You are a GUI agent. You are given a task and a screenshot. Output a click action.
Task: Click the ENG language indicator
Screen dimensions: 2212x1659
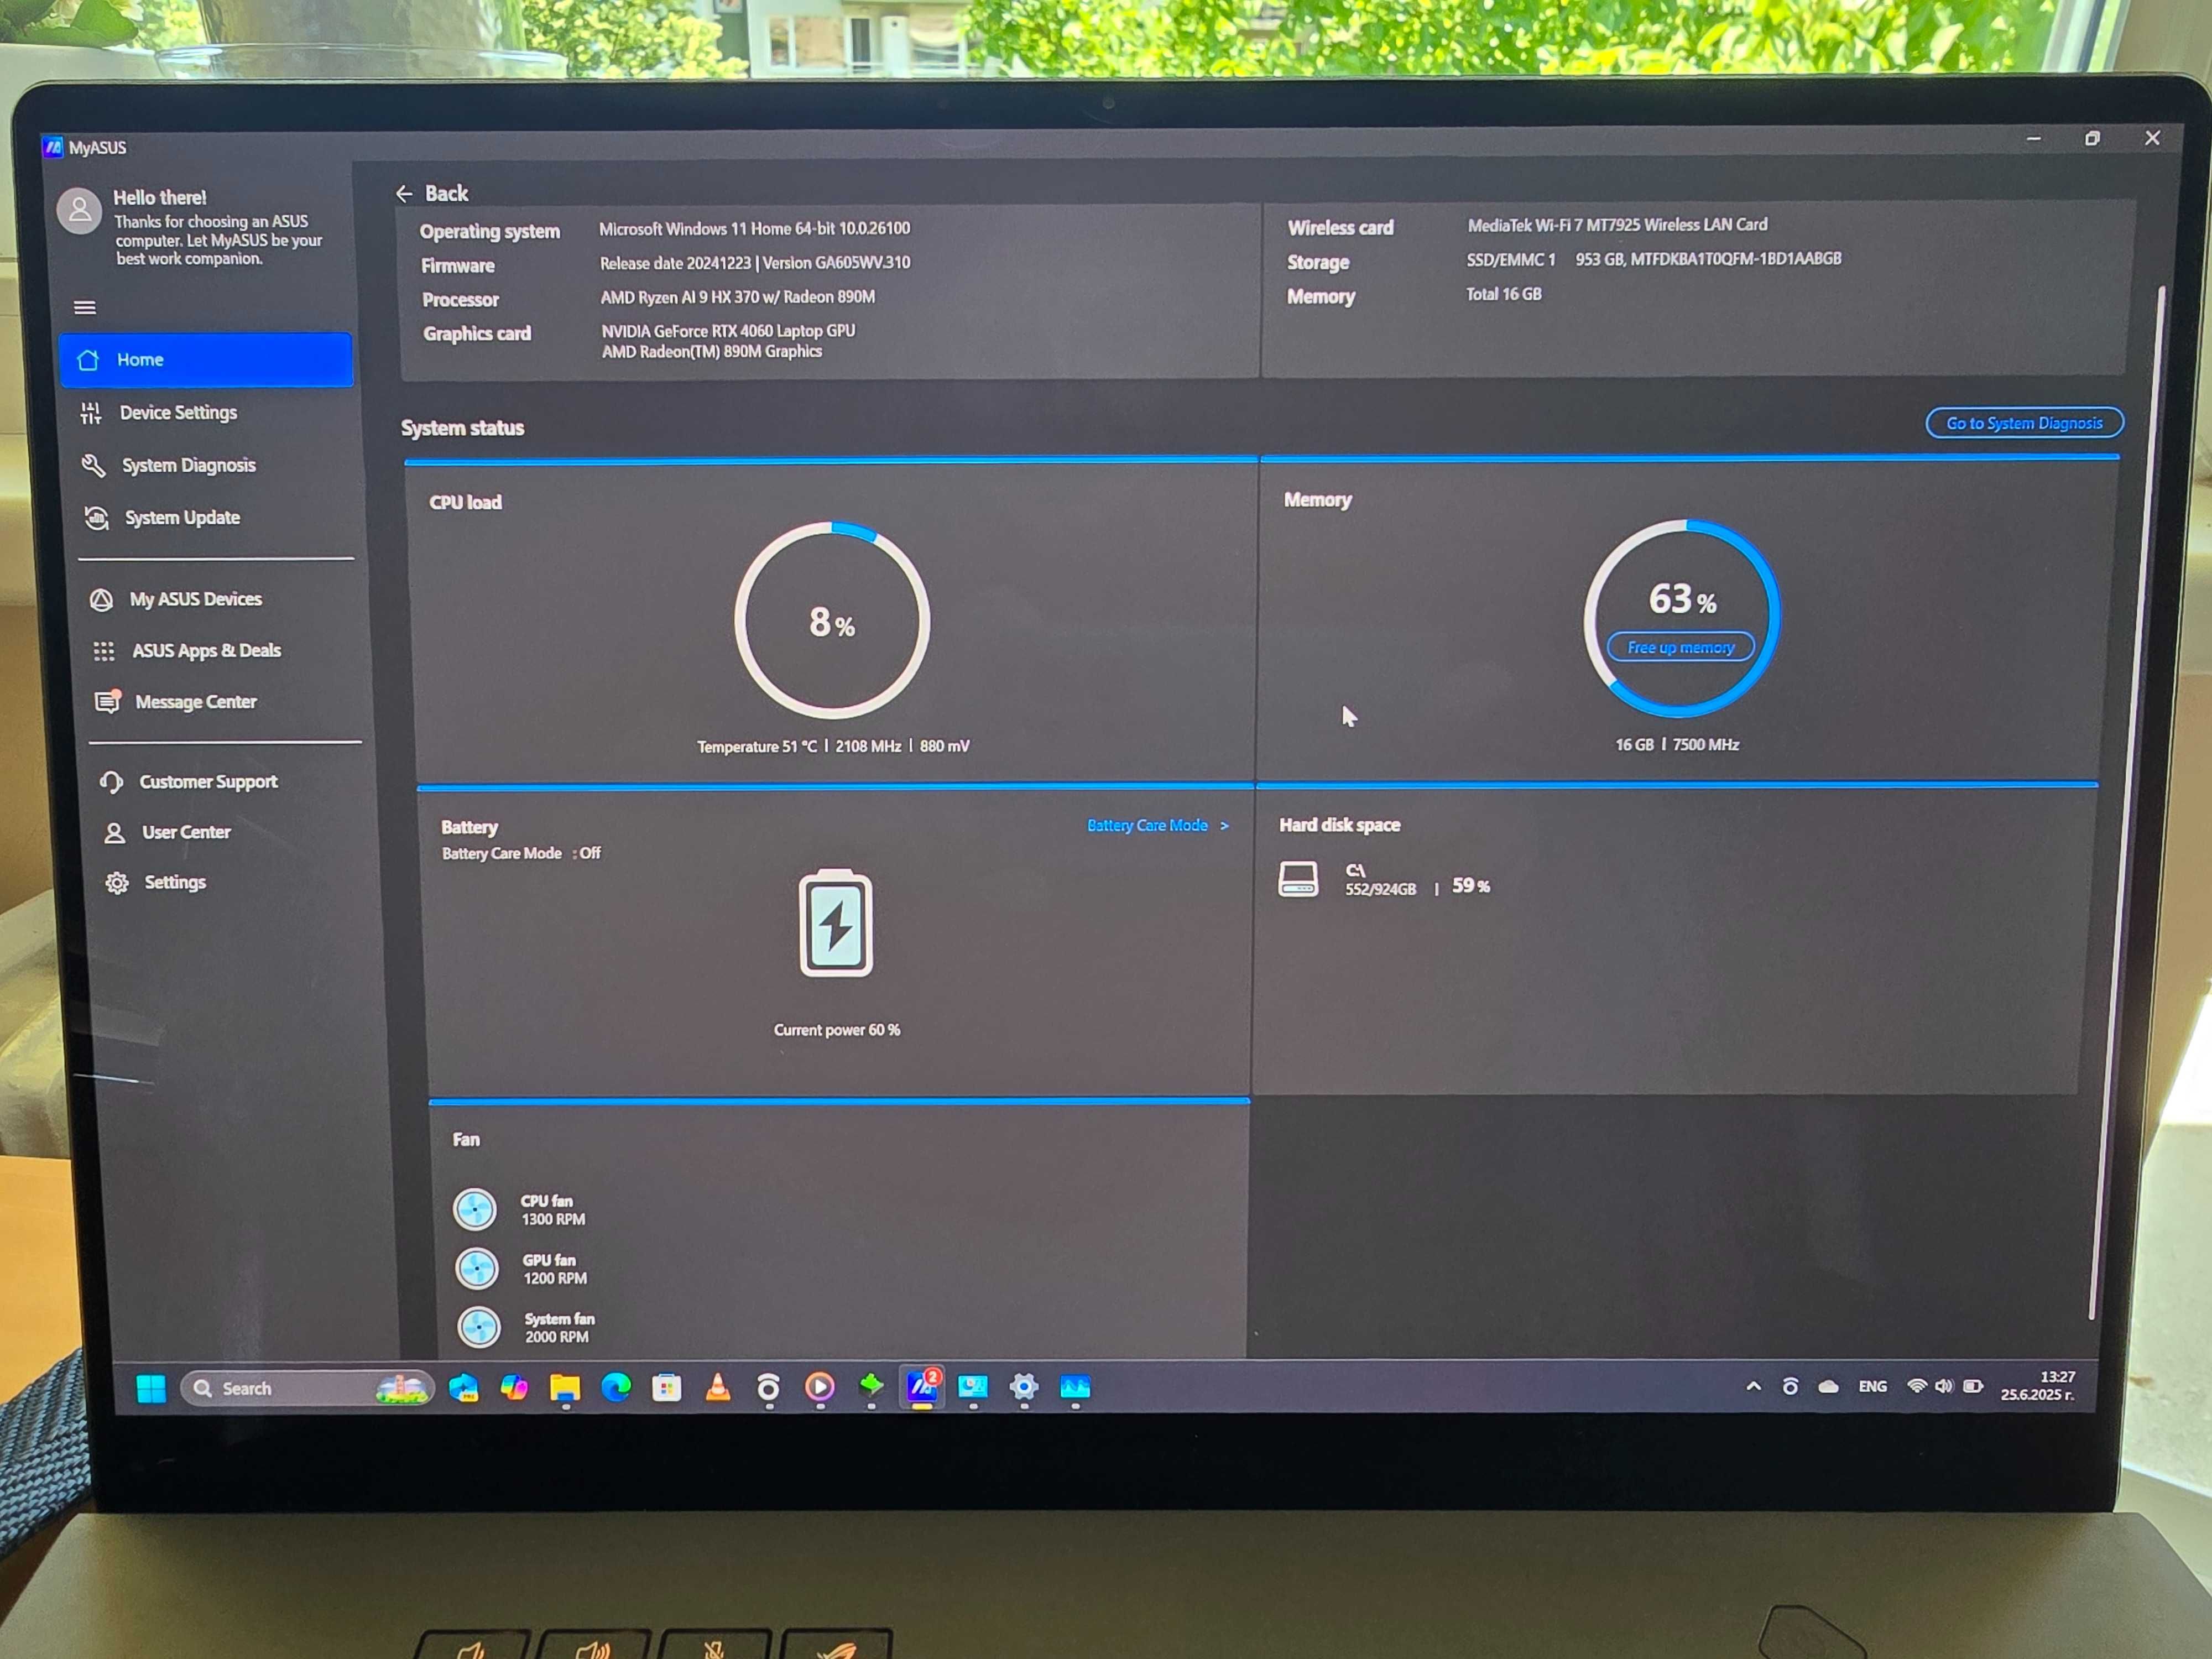[x=1872, y=1387]
